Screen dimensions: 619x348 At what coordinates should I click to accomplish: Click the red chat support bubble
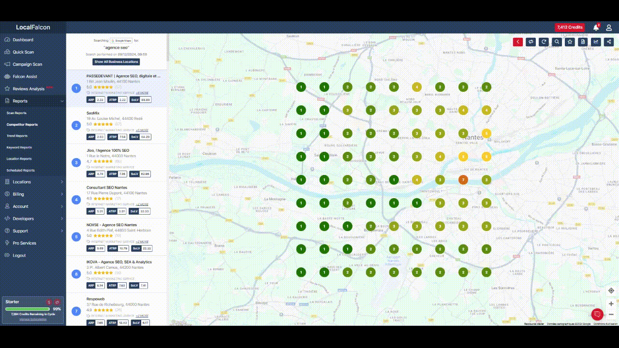597,315
